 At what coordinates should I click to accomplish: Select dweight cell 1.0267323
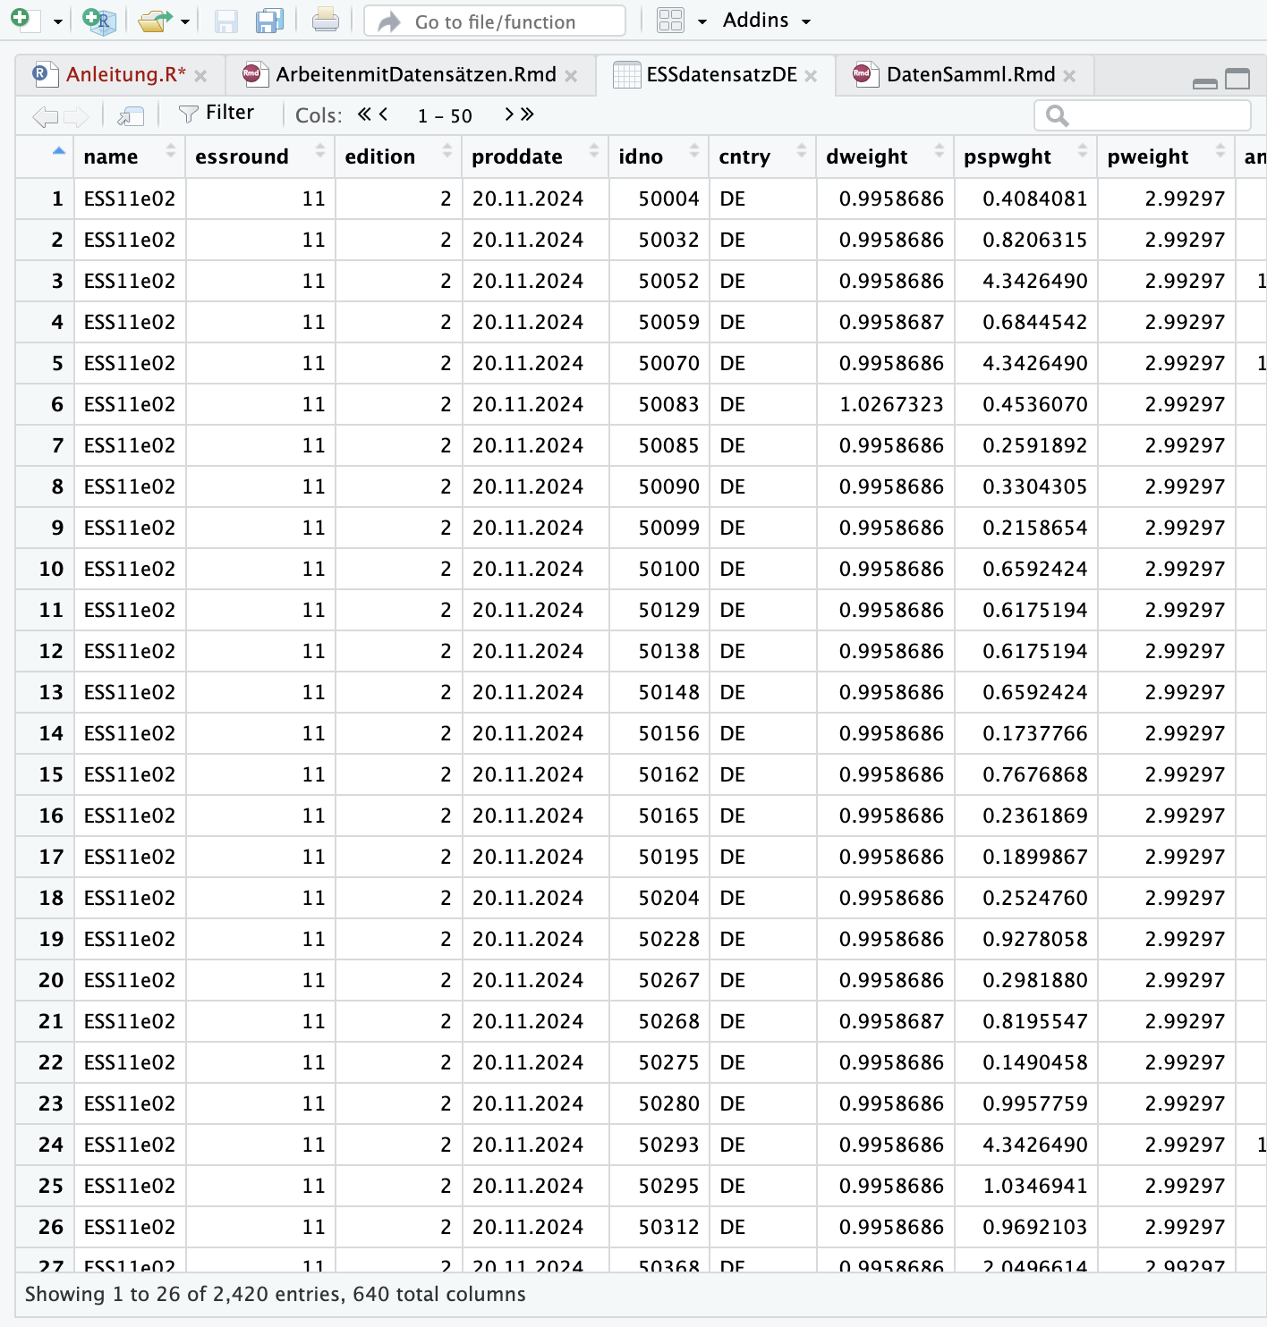[x=885, y=404]
